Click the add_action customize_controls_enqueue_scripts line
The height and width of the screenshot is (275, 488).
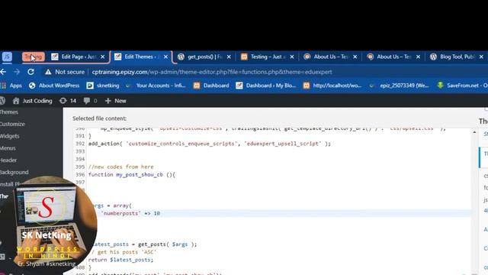coord(210,144)
